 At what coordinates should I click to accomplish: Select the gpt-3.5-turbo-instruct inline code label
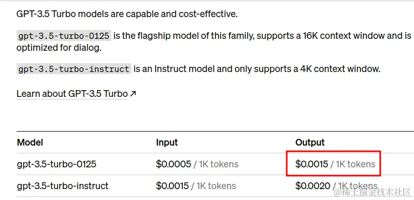(74, 69)
